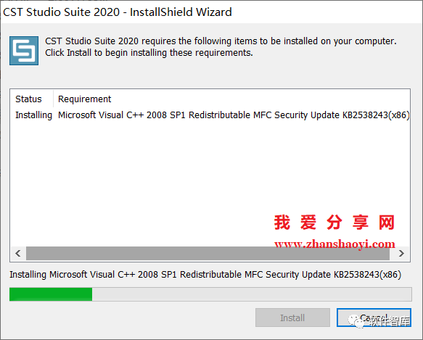The width and height of the screenshot is (423, 340).
Task: Click the CST Studio Suite logo icon
Action: tap(24, 51)
